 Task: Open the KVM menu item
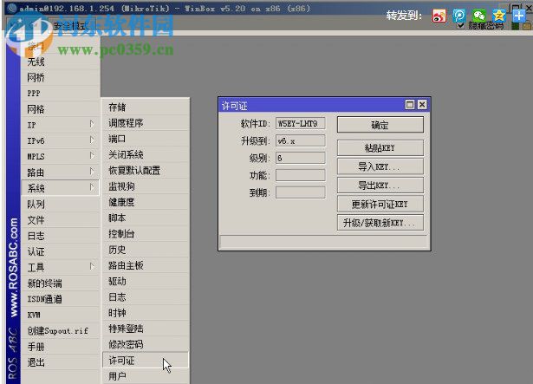click(60, 315)
